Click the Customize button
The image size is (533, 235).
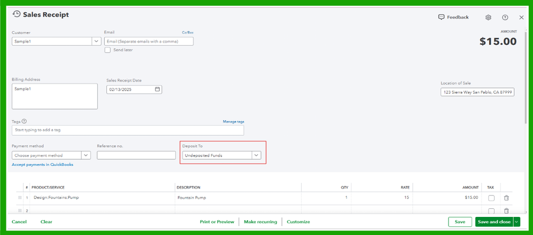tap(298, 222)
